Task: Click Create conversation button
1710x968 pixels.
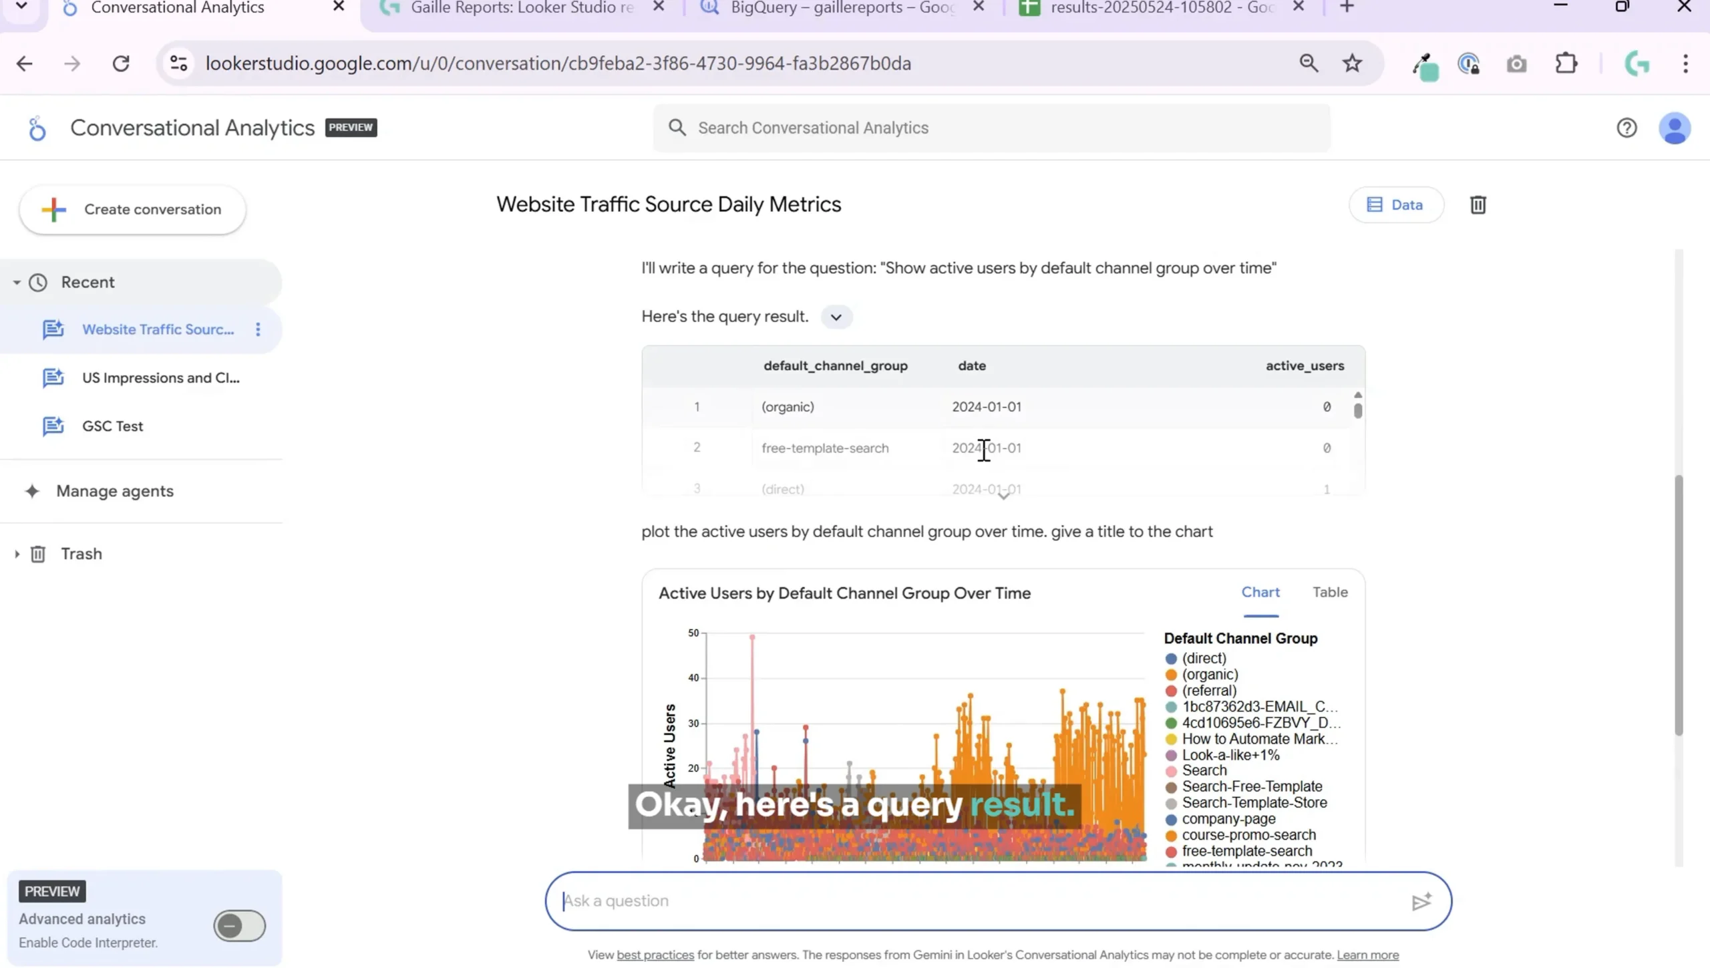Action: (132, 210)
